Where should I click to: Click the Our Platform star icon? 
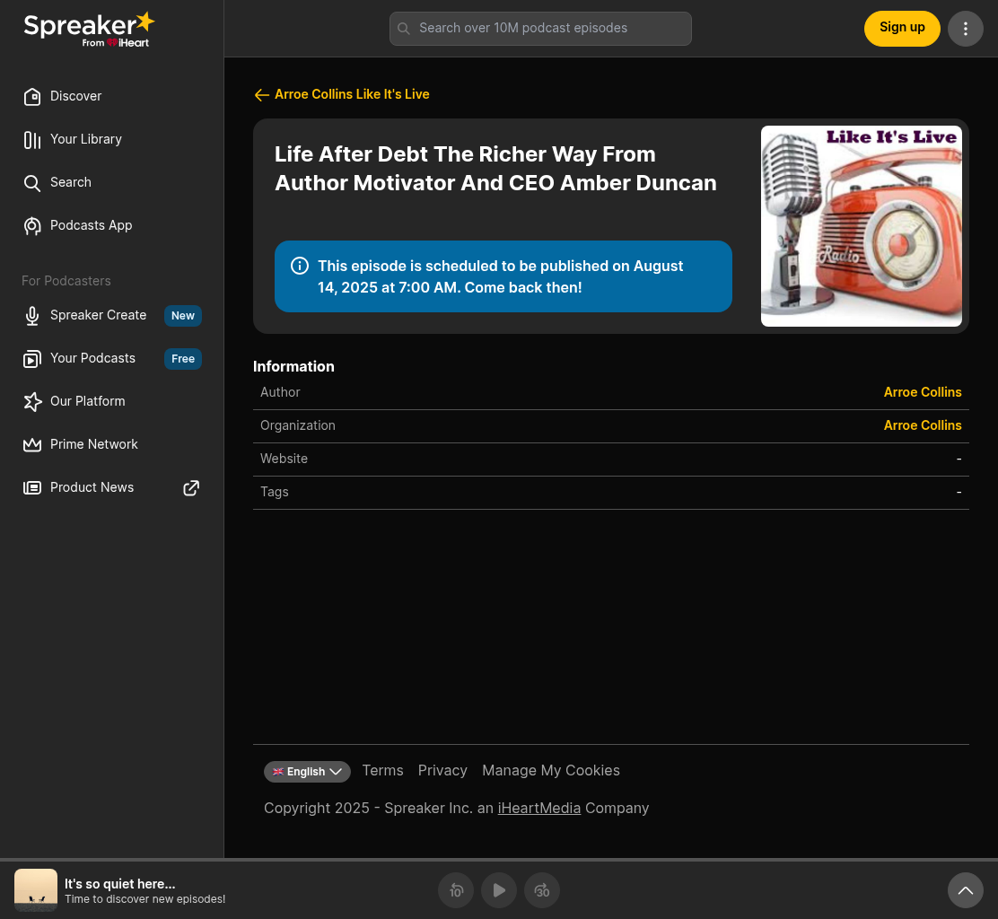pos(31,401)
